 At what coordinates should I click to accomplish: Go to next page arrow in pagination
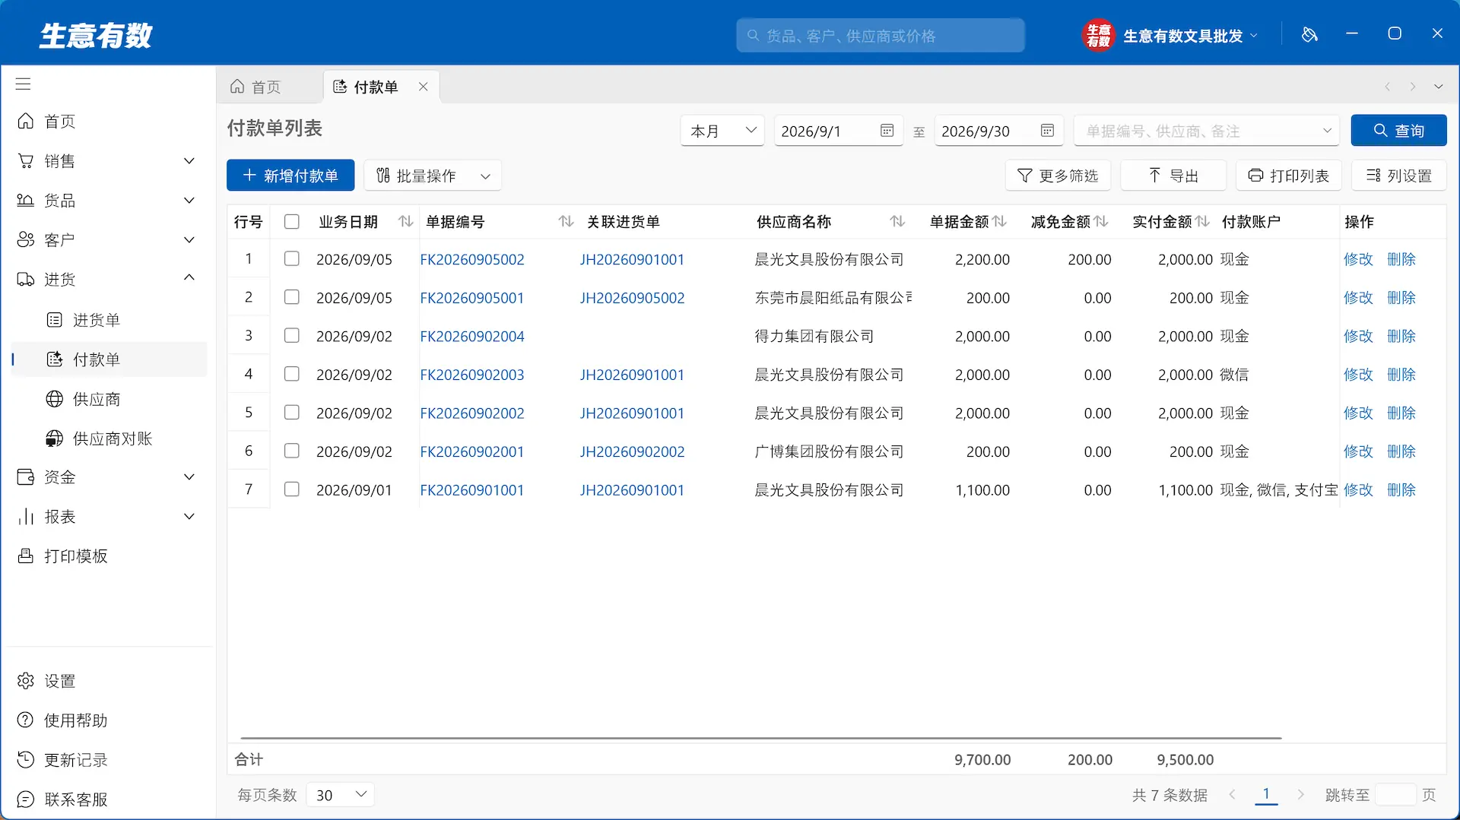click(x=1300, y=795)
